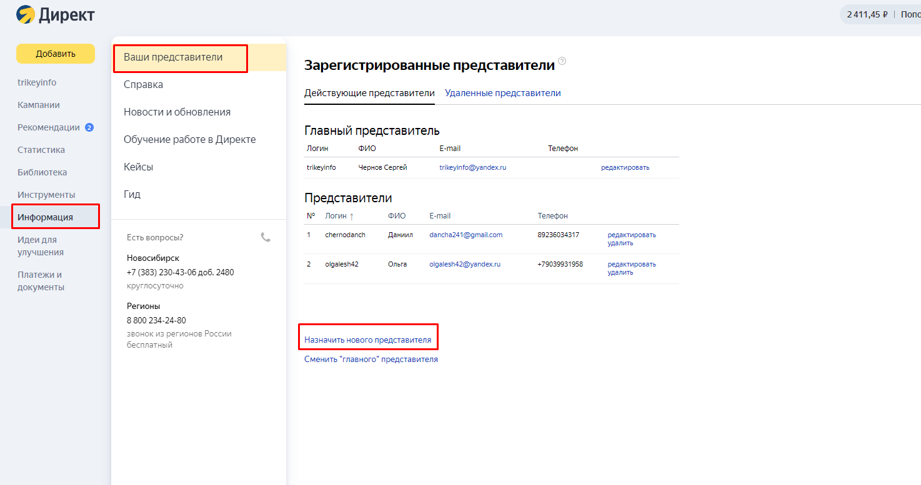
Task: Click the Yandex Direct logo icon
Action: [26, 14]
